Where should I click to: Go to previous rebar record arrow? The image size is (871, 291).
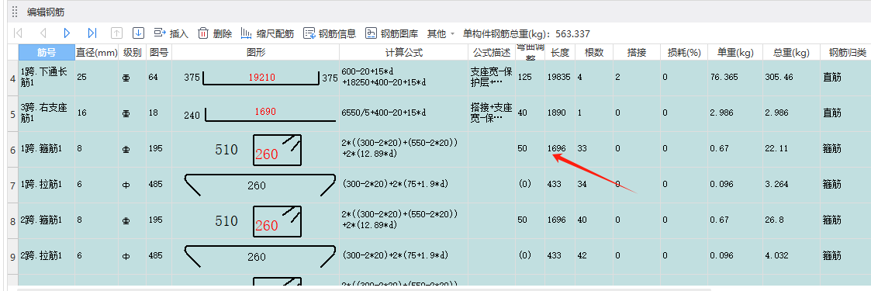pyautogui.click(x=43, y=33)
